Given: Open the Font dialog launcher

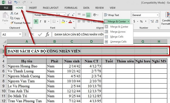Looking at the screenshot, I should (x=74, y=28).
